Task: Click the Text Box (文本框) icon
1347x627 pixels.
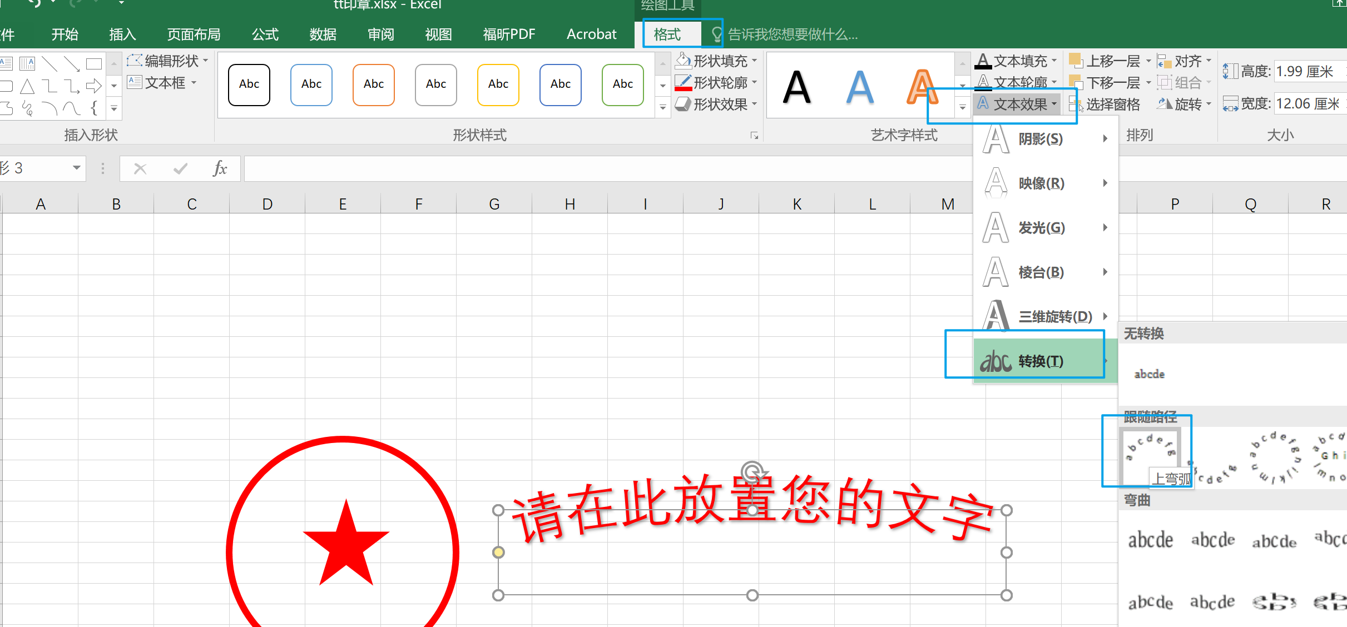Action: (135, 83)
